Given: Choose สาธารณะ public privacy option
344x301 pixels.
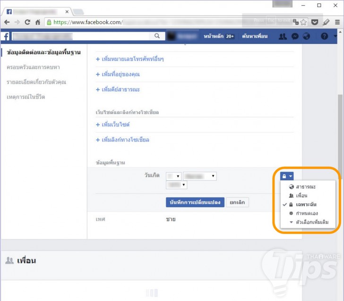Looking at the screenshot, I should [306, 187].
